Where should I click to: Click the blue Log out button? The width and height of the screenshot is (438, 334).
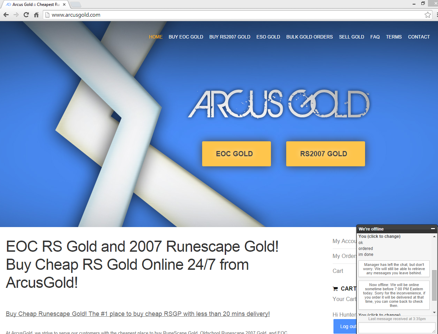click(x=345, y=326)
